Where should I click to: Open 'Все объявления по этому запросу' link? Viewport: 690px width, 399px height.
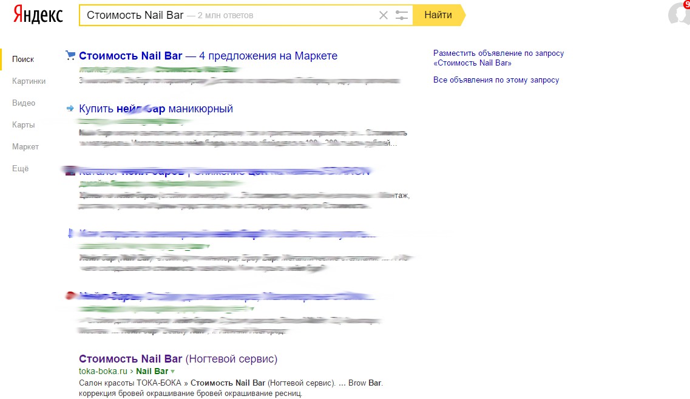(x=496, y=80)
